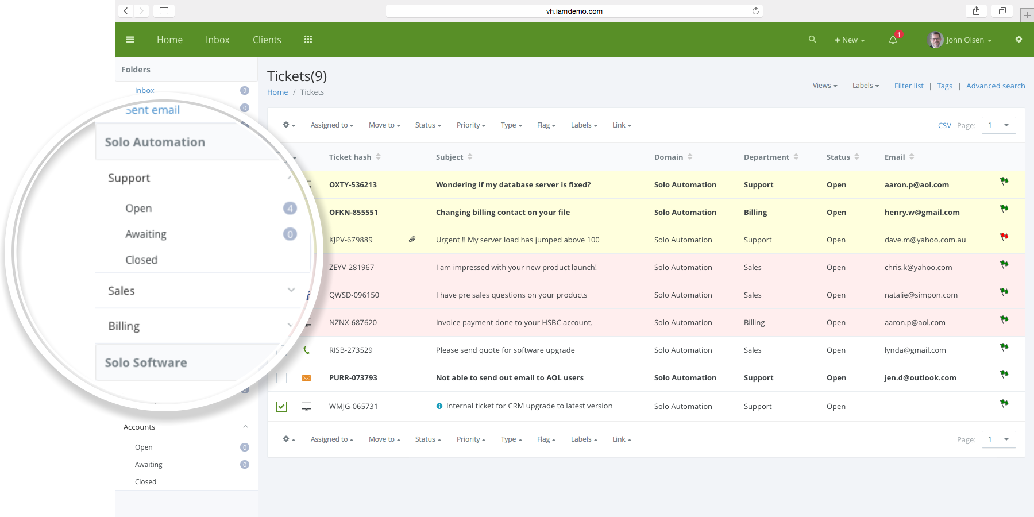Open the apps grid icon beside Clients
1034x517 pixels.
(308, 40)
